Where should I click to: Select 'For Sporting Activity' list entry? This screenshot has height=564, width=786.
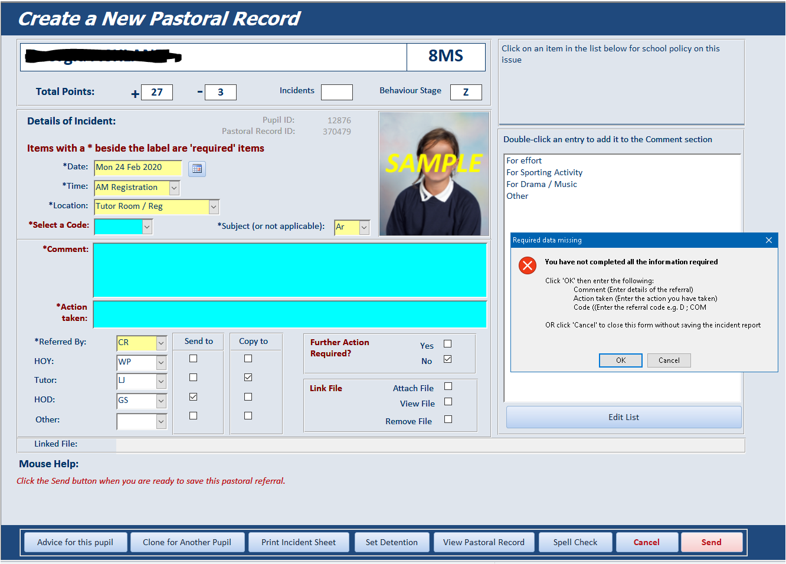click(545, 172)
